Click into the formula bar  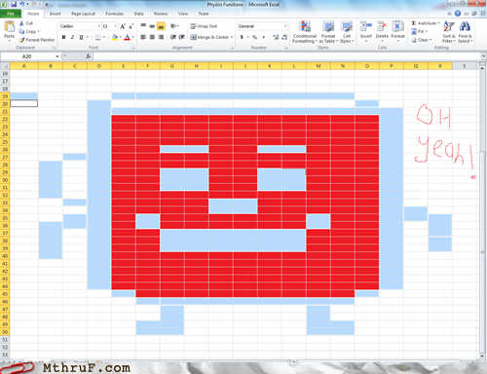coord(287,56)
